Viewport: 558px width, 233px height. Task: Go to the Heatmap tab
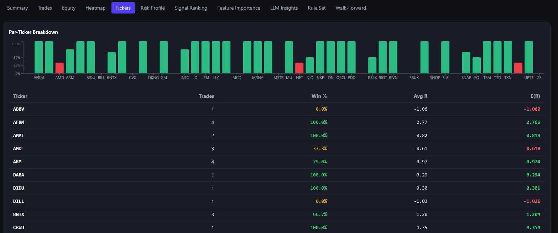[x=95, y=8]
